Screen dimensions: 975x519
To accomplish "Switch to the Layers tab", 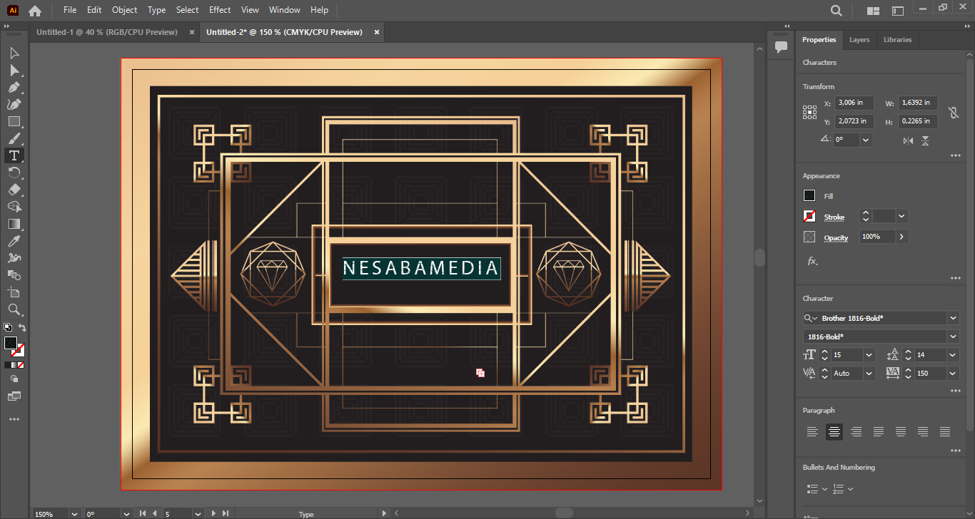I will point(859,40).
